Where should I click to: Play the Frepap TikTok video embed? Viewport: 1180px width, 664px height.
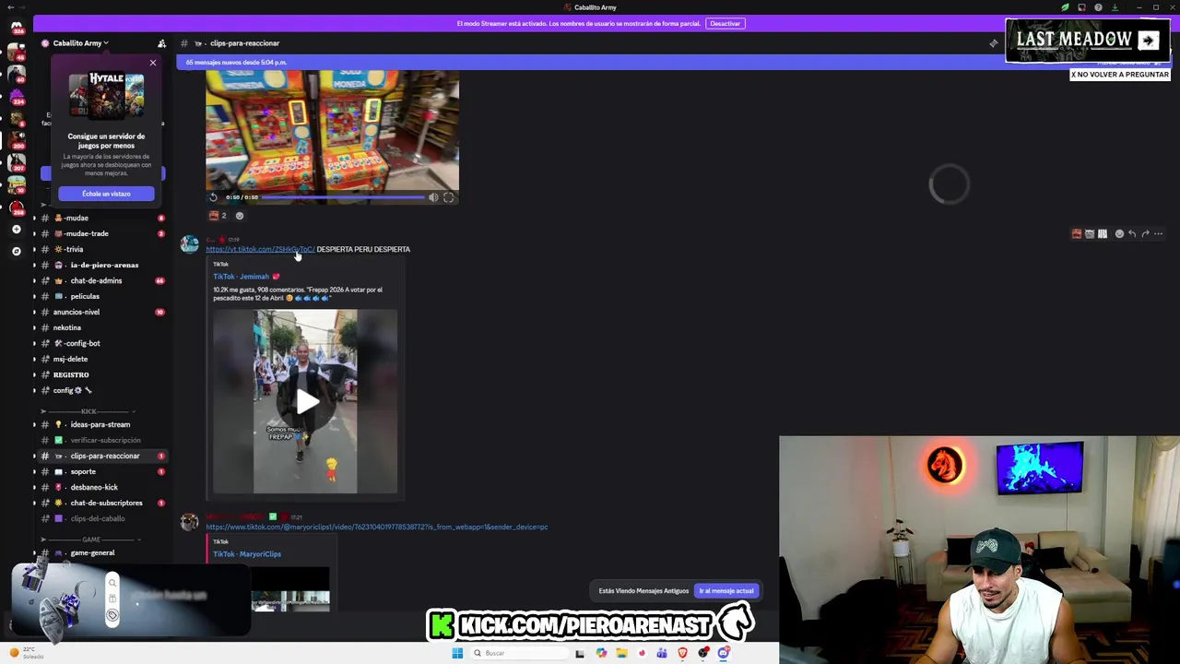pyautogui.click(x=306, y=401)
